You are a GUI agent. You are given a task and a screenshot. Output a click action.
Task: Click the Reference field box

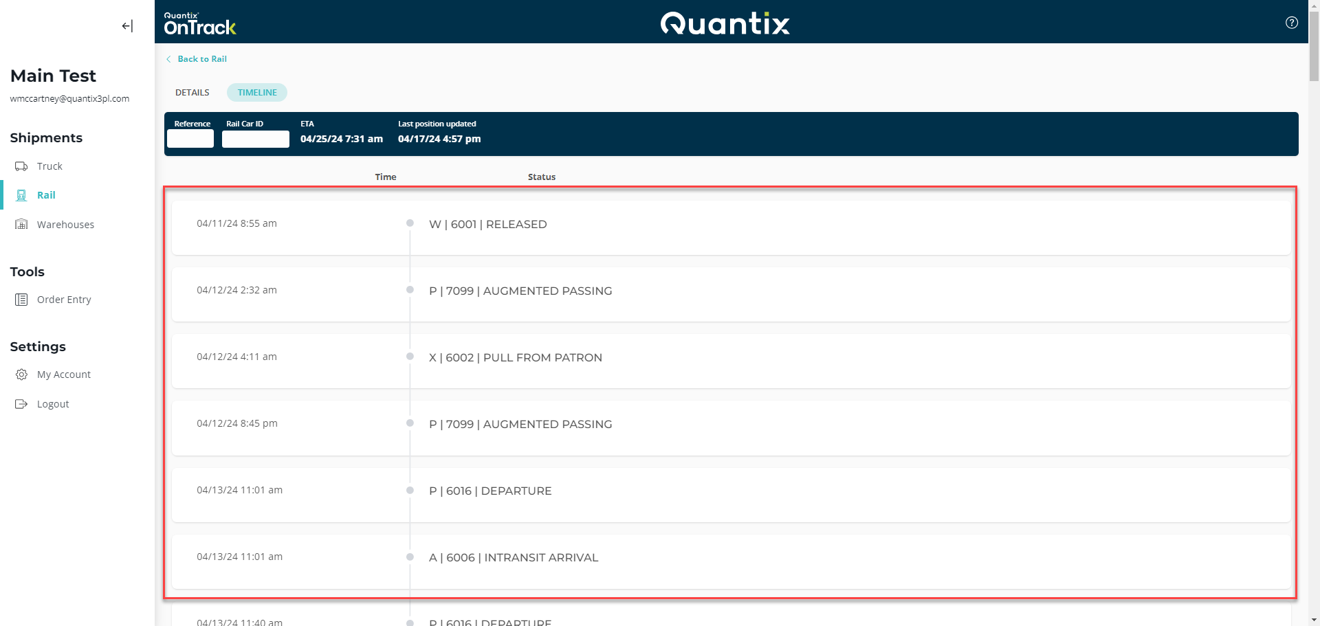190,139
